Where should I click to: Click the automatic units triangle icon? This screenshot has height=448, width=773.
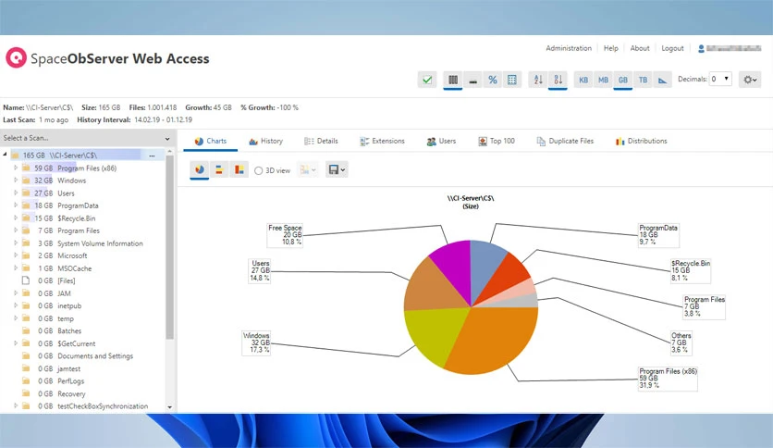pos(663,80)
